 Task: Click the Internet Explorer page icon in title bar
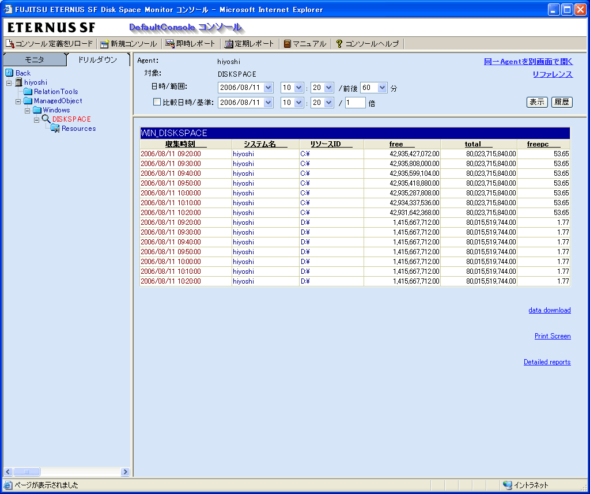tap(8, 9)
